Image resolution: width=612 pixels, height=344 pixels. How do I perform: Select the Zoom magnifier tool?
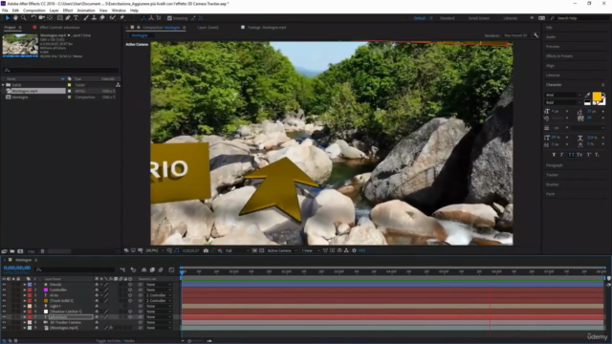coord(23,18)
